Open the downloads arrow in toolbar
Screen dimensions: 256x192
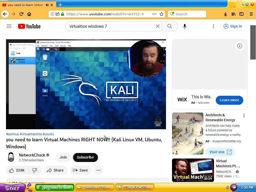click(225, 14)
